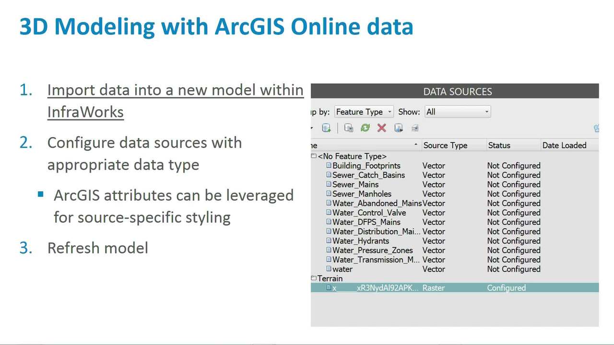Select the Sewer_Catch_Basins data source
Viewport: 614px width, 345px height.
[x=368, y=175]
